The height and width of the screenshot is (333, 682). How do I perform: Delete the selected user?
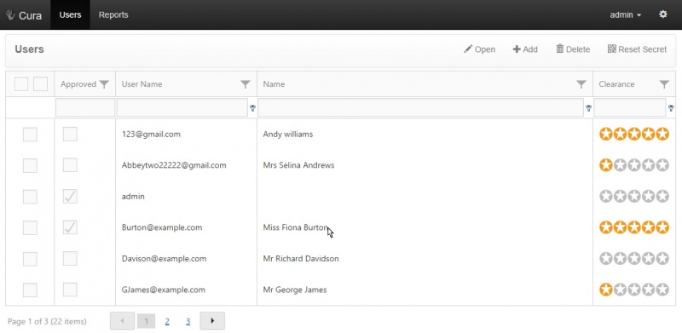[x=573, y=49]
